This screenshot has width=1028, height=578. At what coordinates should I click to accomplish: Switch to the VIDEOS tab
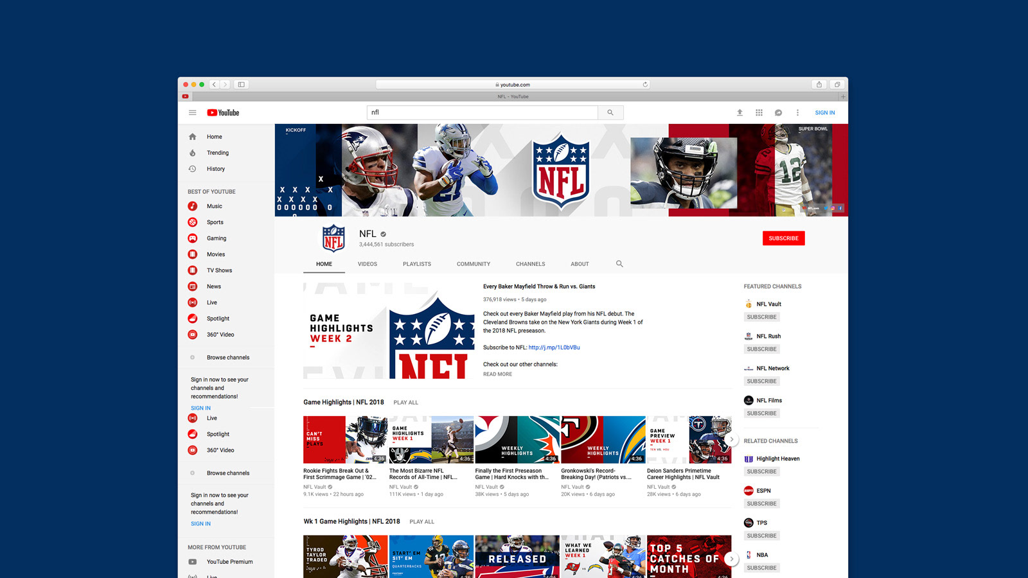[x=368, y=264]
